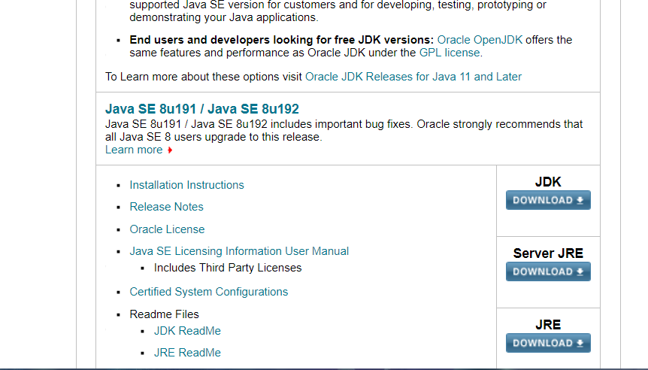Click the 'Includes Third Party Licenses' text
The height and width of the screenshot is (370, 648).
coord(228,268)
